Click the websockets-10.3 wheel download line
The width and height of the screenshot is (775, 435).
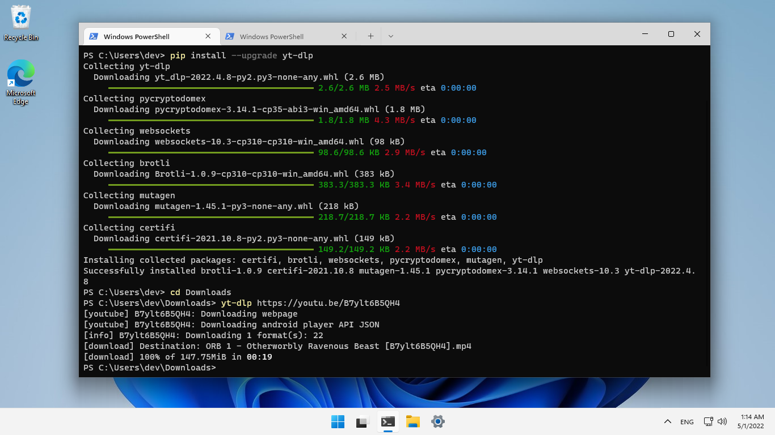click(x=249, y=142)
